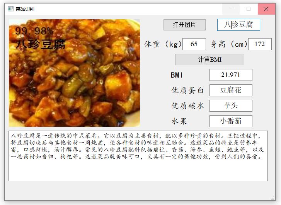The image size is (281, 205).
Task: Click the 优质碳水 field showing 芋头
Action: (231, 106)
